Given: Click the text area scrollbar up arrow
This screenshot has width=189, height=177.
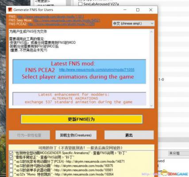Looking at the screenshot, I should (x=151, y=31).
